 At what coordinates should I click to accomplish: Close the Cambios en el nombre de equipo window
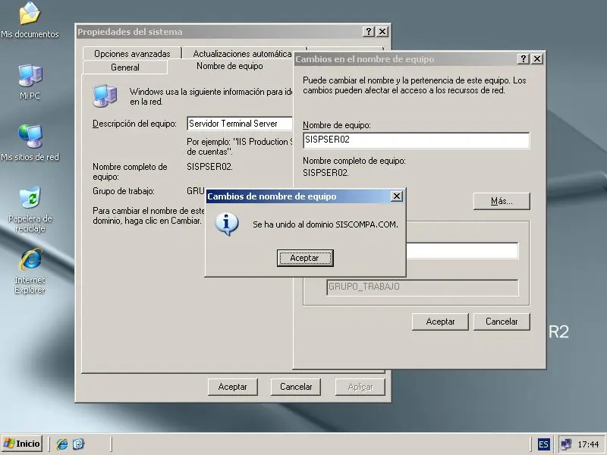pos(537,59)
